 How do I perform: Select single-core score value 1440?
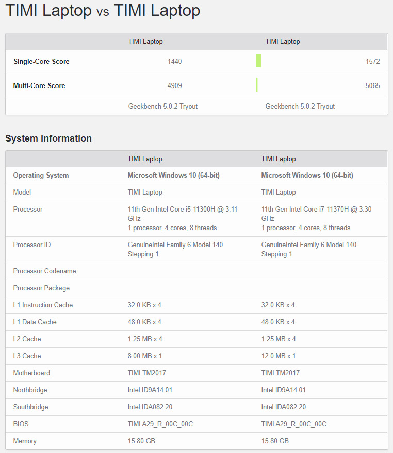(x=174, y=62)
